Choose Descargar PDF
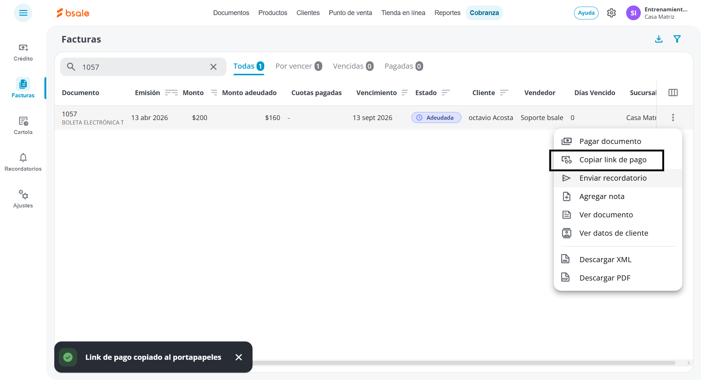 [x=618, y=278]
